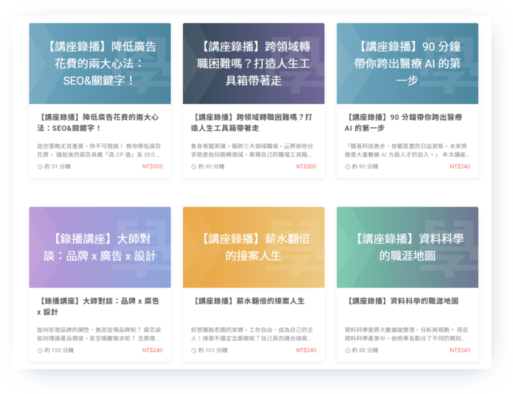Screen dimensions: 513x394
Task: Click the description text starting with 如何形塑品牌的調性
Action: 98,333
